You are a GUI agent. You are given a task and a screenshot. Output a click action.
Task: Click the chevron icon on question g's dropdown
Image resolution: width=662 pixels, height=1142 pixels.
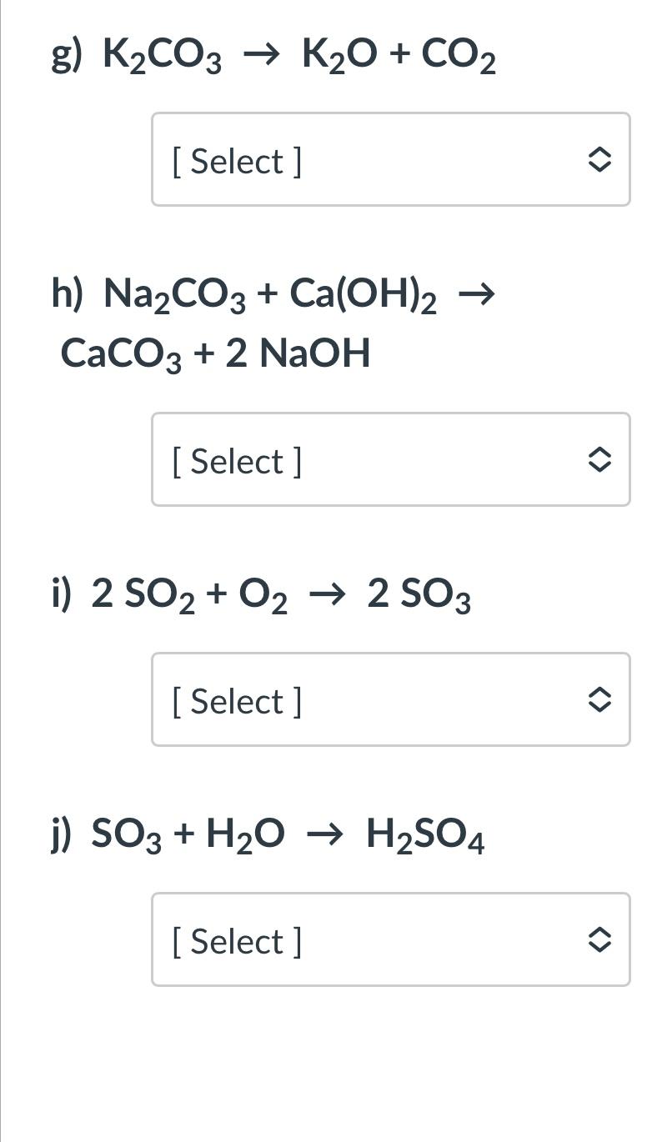click(x=600, y=159)
